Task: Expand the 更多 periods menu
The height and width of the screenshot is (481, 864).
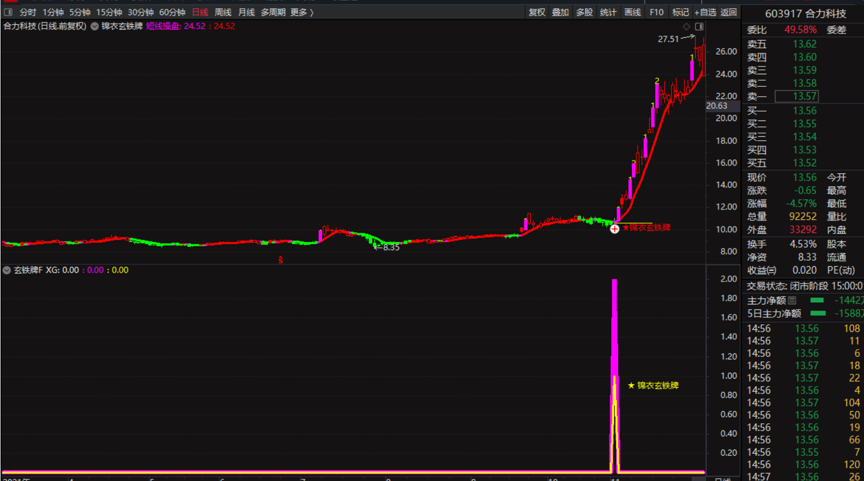Action: coord(302,12)
